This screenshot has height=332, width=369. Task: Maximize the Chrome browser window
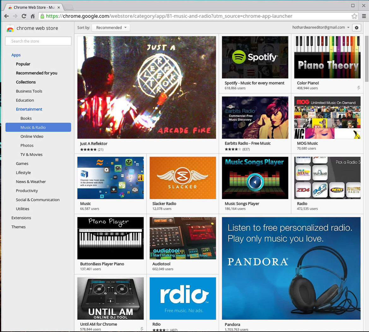[x=353, y=5]
